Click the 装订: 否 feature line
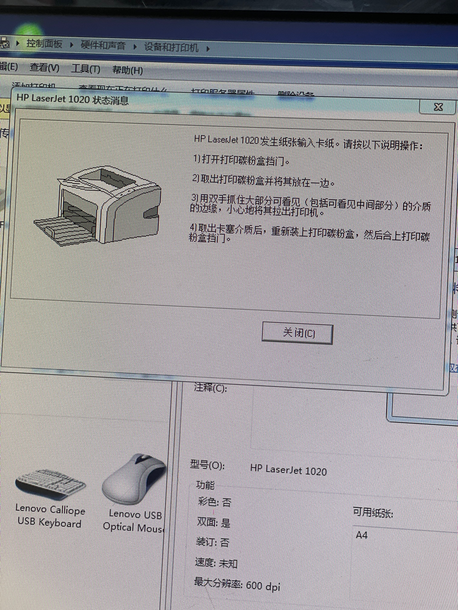This screenshot has height=610, width=458. click(213, 542)
